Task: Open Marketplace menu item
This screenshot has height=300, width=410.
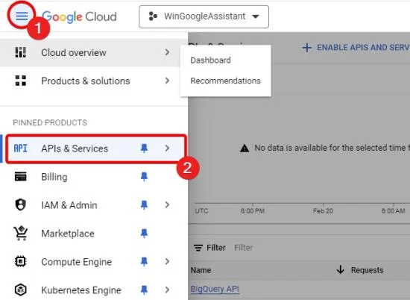Action: [x=93, y=233]
